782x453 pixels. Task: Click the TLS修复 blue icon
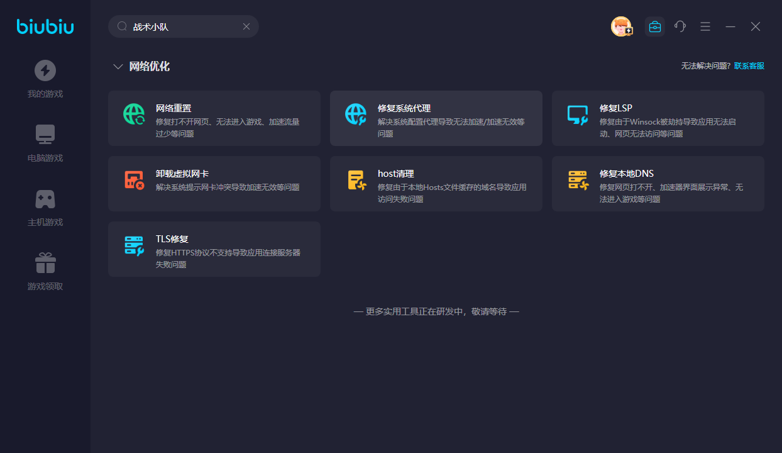134,245
